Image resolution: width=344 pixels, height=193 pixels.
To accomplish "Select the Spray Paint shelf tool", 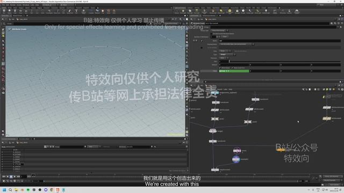I will [x=69, y=11].
